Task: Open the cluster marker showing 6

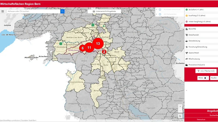Action: pyautogui.click(x=83, y=48)
